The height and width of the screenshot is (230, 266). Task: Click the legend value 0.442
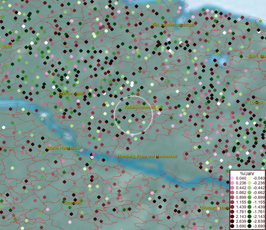click(241, 188)
